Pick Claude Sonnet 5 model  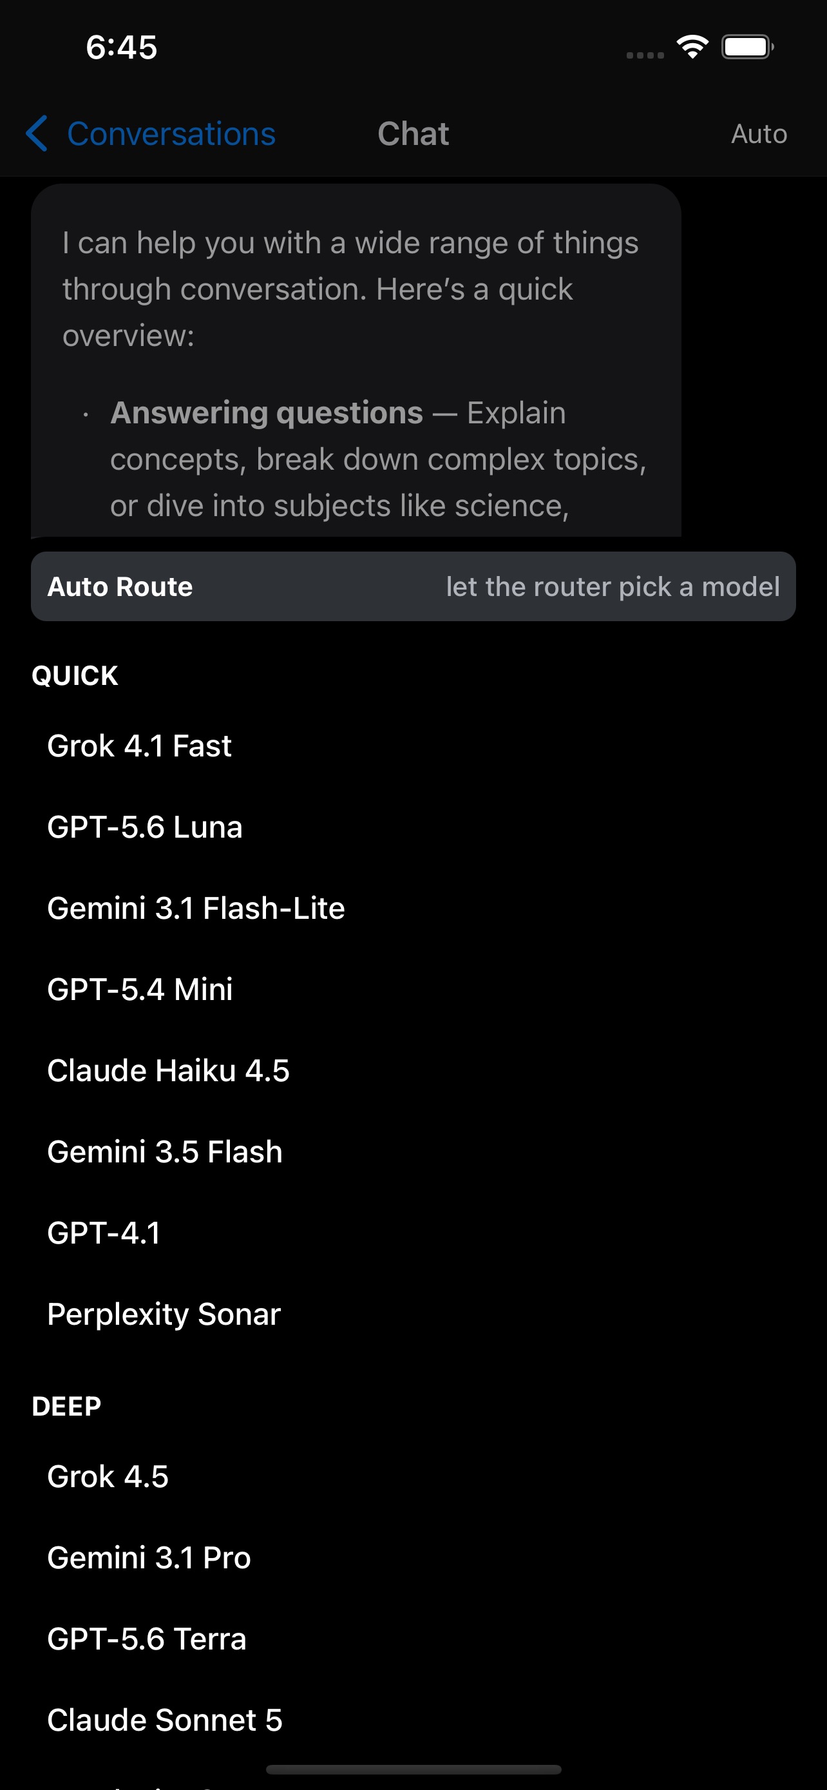coord(413,1720)
